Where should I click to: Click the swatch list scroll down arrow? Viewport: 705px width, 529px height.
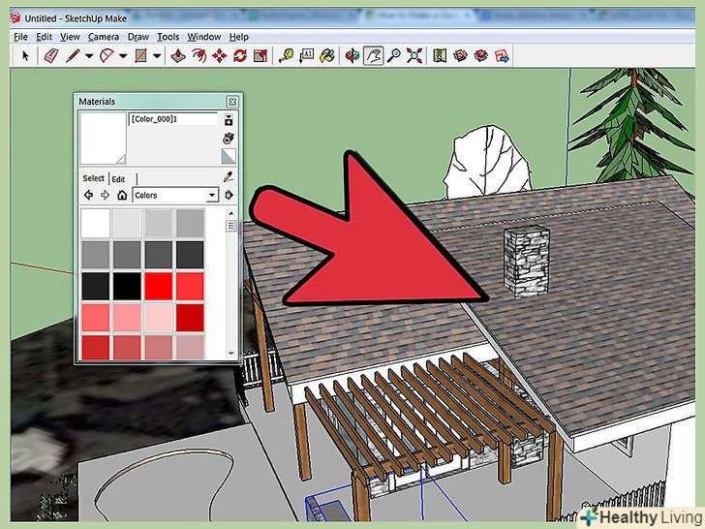[231, 354]
